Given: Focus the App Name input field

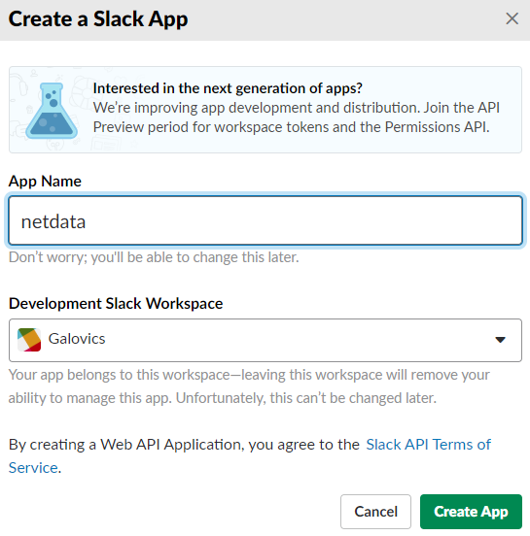Looking at the screenshot, I should tap(265, 220).
